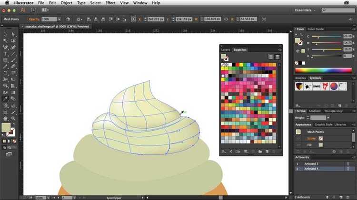Swap fill and stroke in toolbox
Screen dimensions: 357x200
[14, 124]
